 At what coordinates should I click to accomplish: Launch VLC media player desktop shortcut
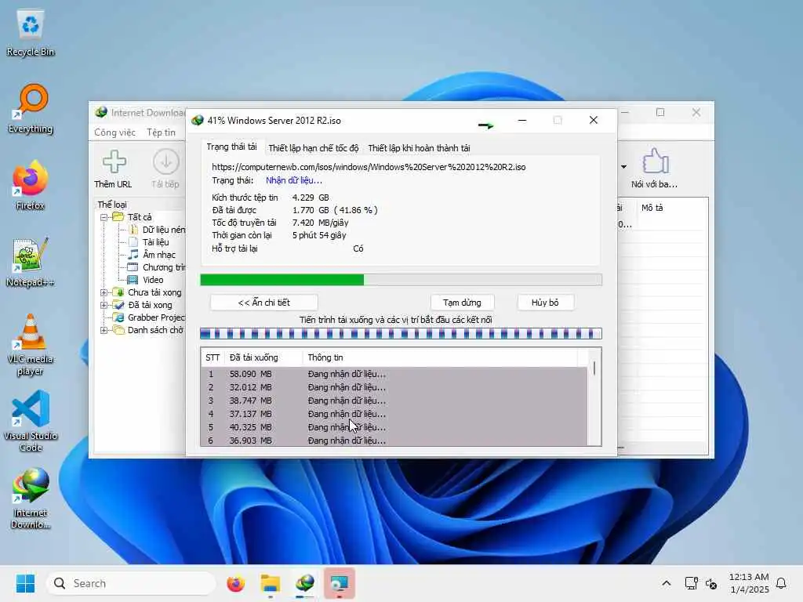coord(31,345)
